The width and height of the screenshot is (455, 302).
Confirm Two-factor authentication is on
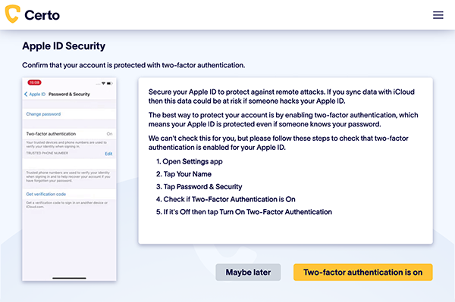pyautogui.click(x=363, y=272)
